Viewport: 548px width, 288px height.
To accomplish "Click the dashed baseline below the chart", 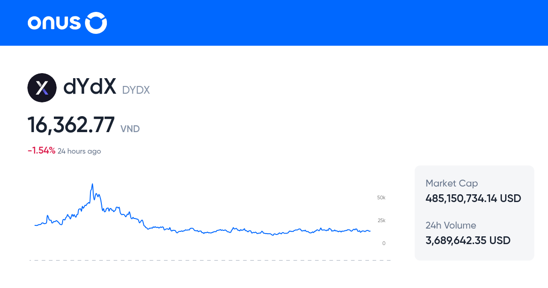I will coord(210,261).
